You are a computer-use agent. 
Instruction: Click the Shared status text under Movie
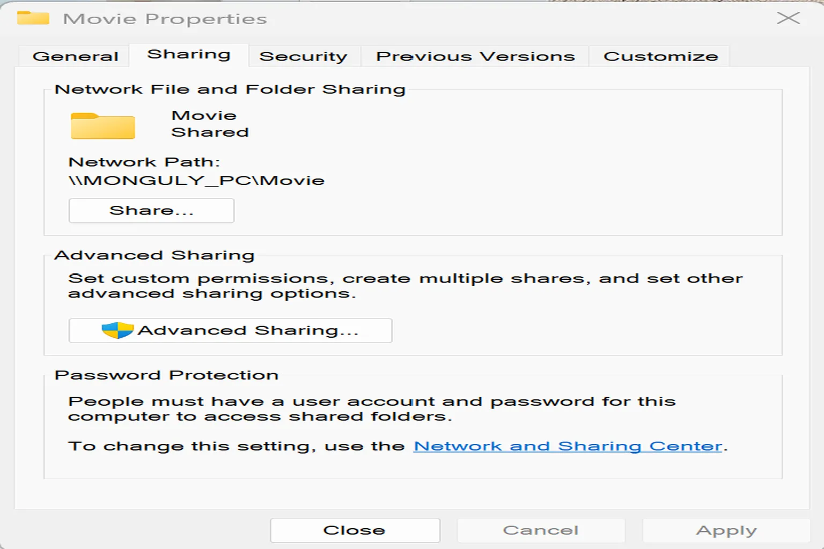[x=210, y=132]
